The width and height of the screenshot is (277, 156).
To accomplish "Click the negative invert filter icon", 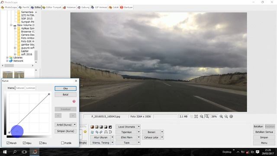I will 110,127.
